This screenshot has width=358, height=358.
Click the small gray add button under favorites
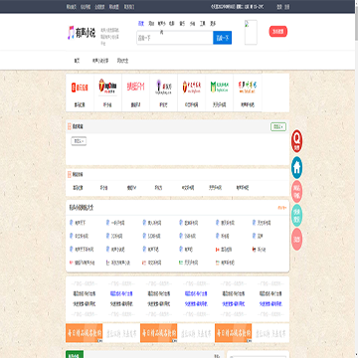[x=79, y=141]
